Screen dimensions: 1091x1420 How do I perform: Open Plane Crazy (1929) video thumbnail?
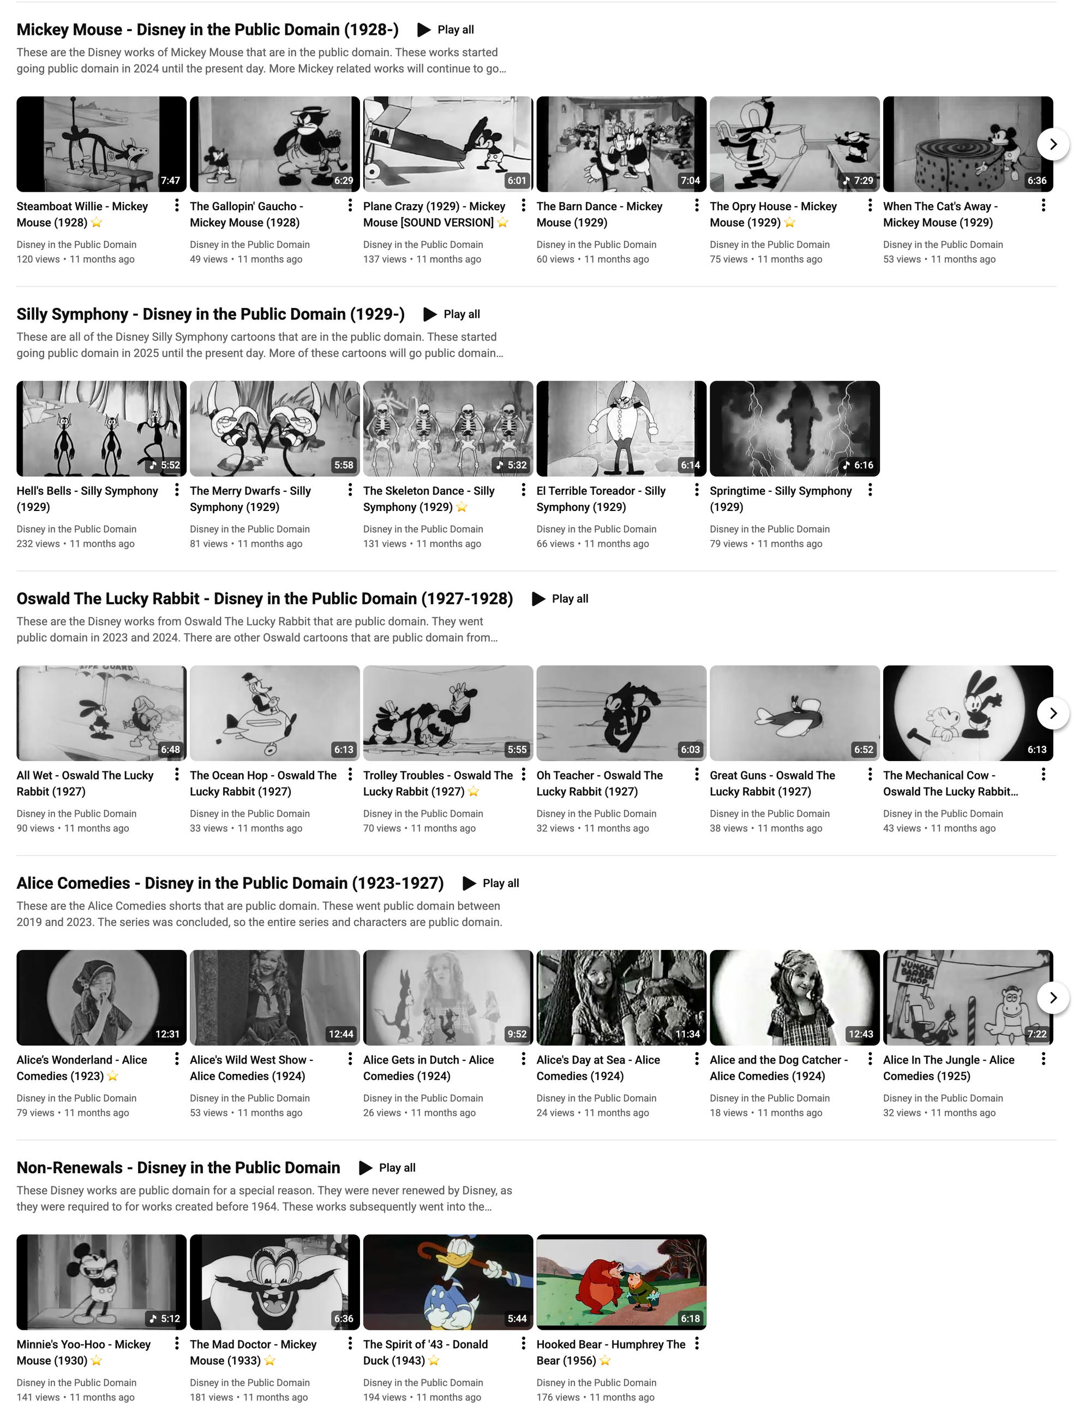click(447, 144)
